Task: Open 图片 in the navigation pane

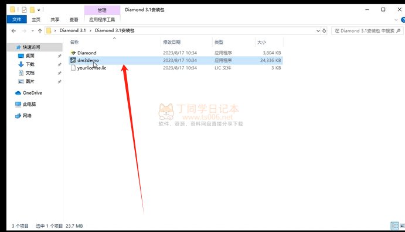Action: (x=30, y=81)
